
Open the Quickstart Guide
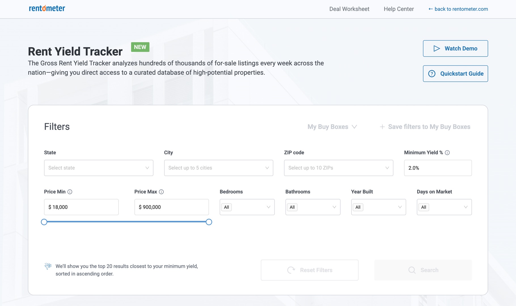(455, 74)
